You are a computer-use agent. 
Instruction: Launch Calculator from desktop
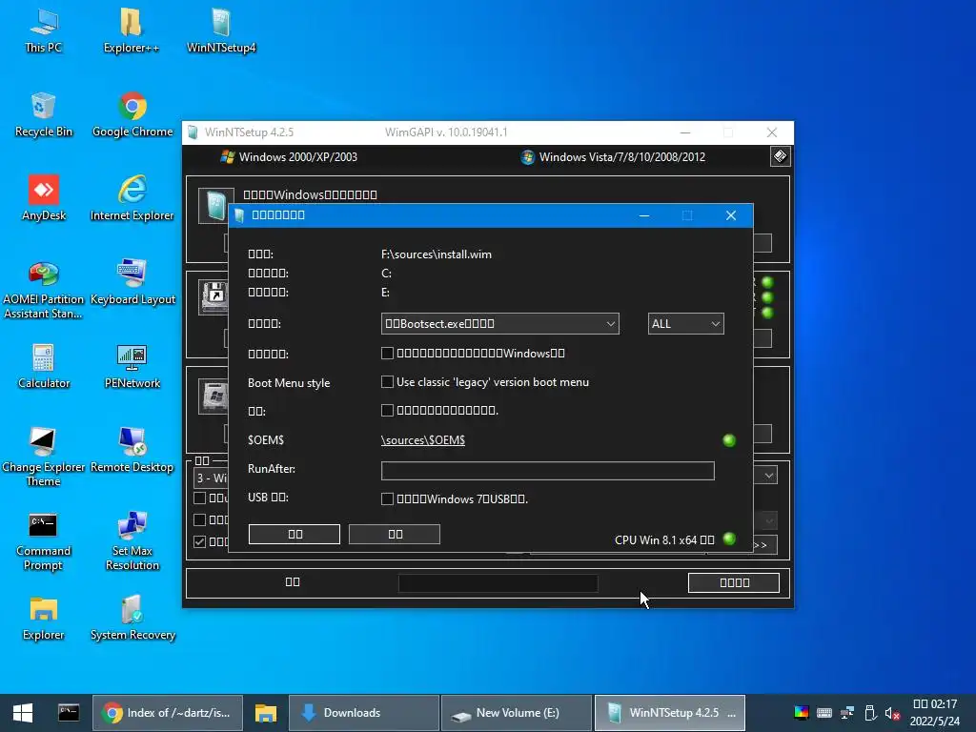pyautogui.click(x=44, y=367)
